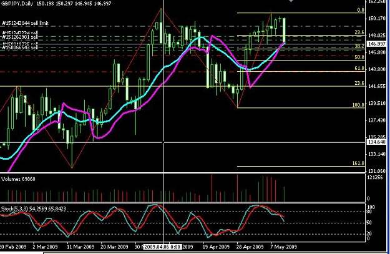Click the crosshair price tag 134.648

(x=376, y=142)
